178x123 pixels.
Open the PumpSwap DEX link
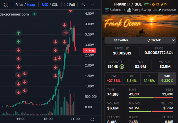(x=139, y=10)
